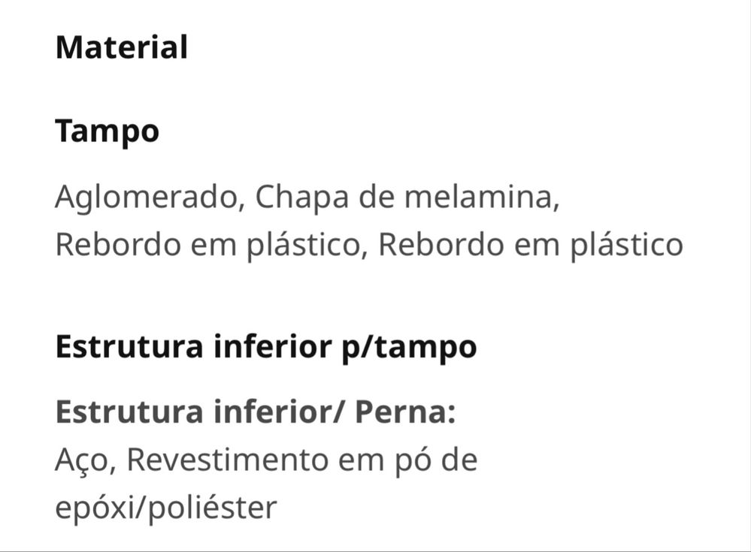
Task: Select the word poliéster
Action: tap(212, 508)
